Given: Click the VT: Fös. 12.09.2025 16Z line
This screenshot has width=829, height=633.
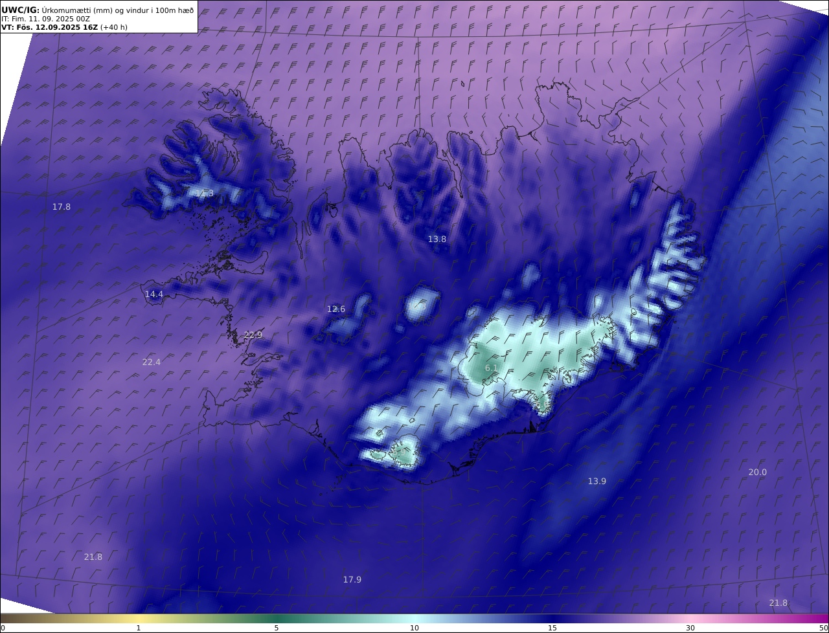Looking at the screenshot, I should coord(64,27).
